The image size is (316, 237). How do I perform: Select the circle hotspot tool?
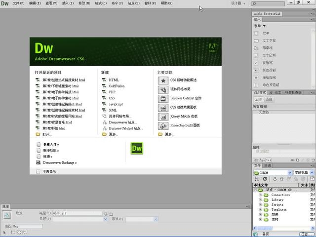click(x=19, y=233)
